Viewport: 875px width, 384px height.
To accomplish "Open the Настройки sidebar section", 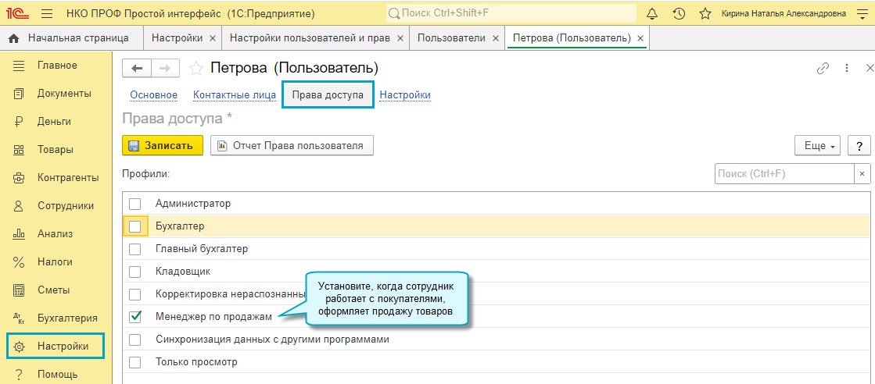I will pyautogui.click(x=63, y=346).
